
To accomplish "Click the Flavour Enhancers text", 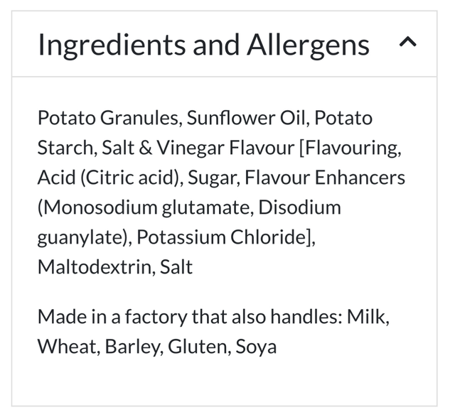I will (x=325, y=178).
